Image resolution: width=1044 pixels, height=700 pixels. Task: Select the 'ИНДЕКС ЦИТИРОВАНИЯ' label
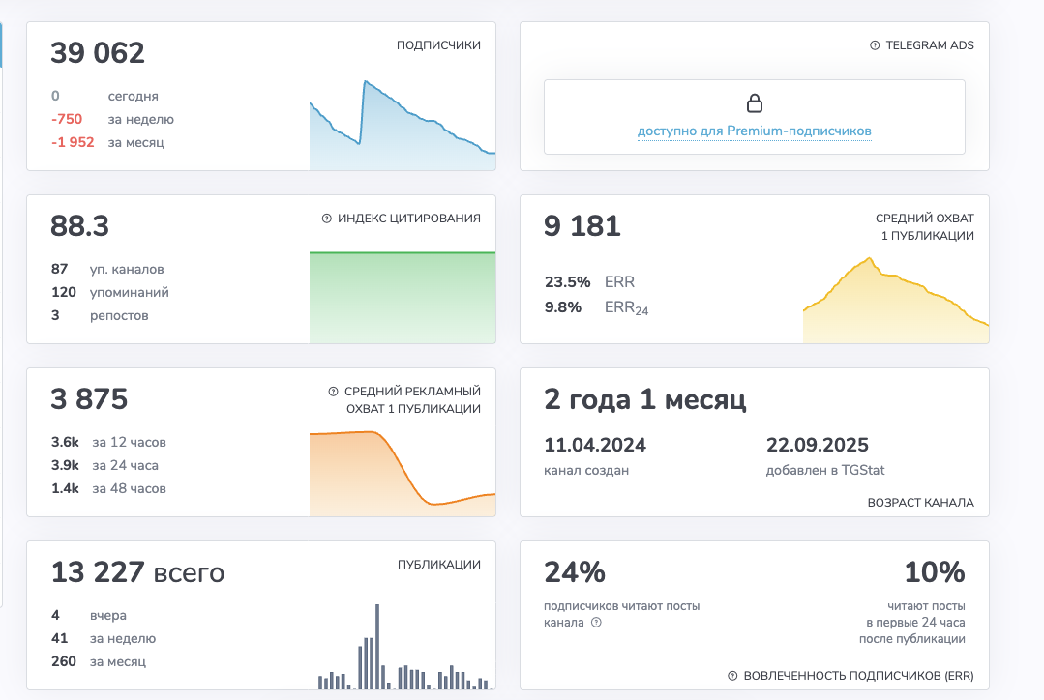[409, 219]
